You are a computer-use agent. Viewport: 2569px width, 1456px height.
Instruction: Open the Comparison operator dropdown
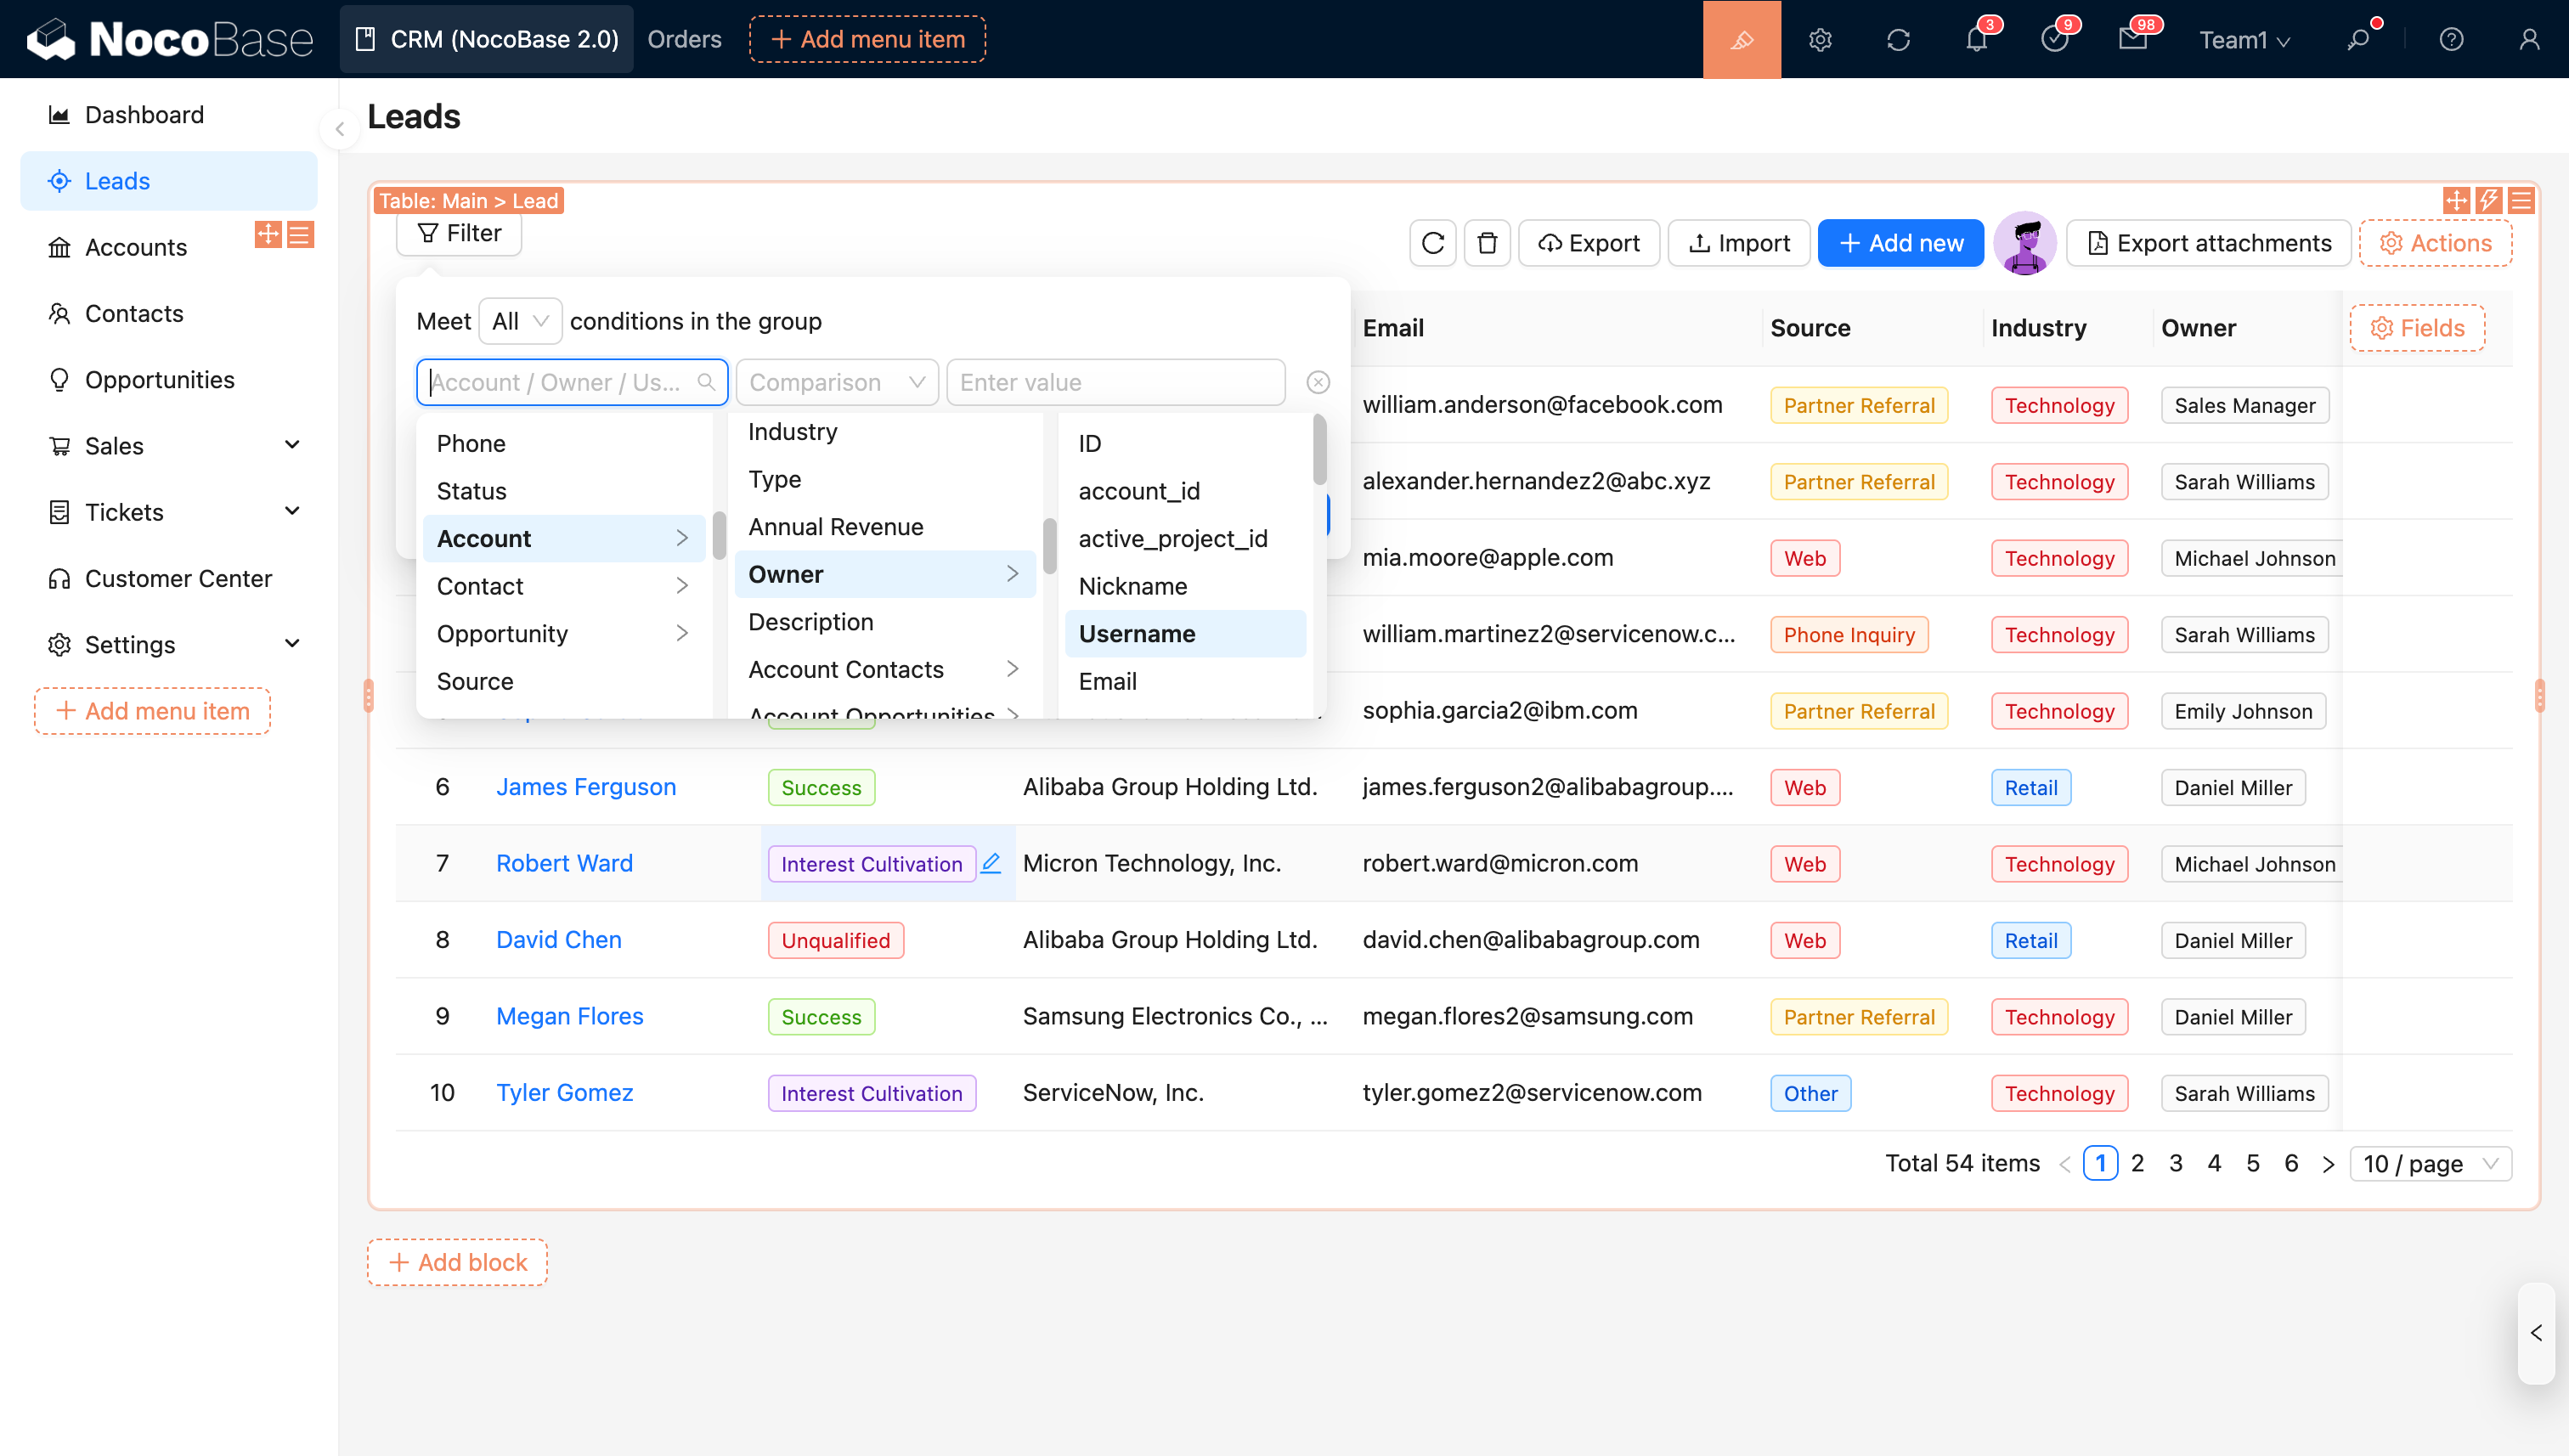[836, 382]
